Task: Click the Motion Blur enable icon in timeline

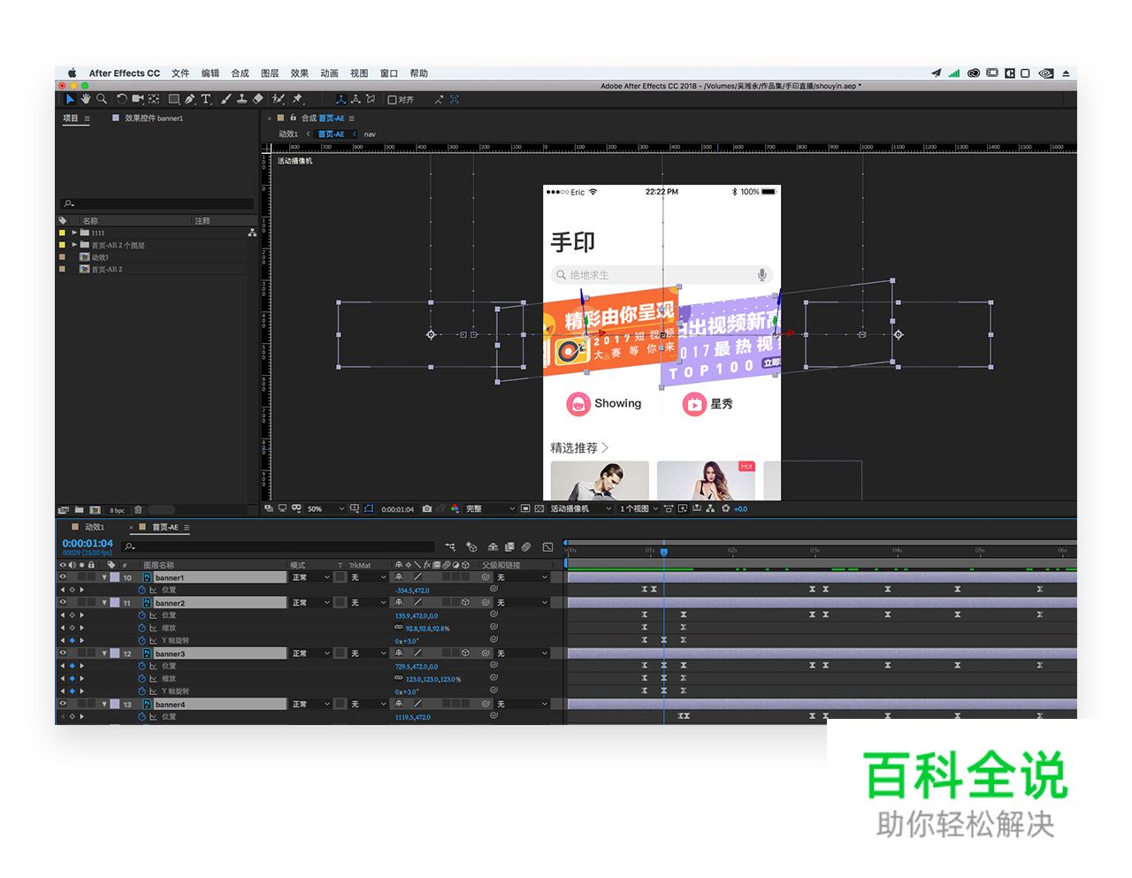Action: (x=527, y=546)
